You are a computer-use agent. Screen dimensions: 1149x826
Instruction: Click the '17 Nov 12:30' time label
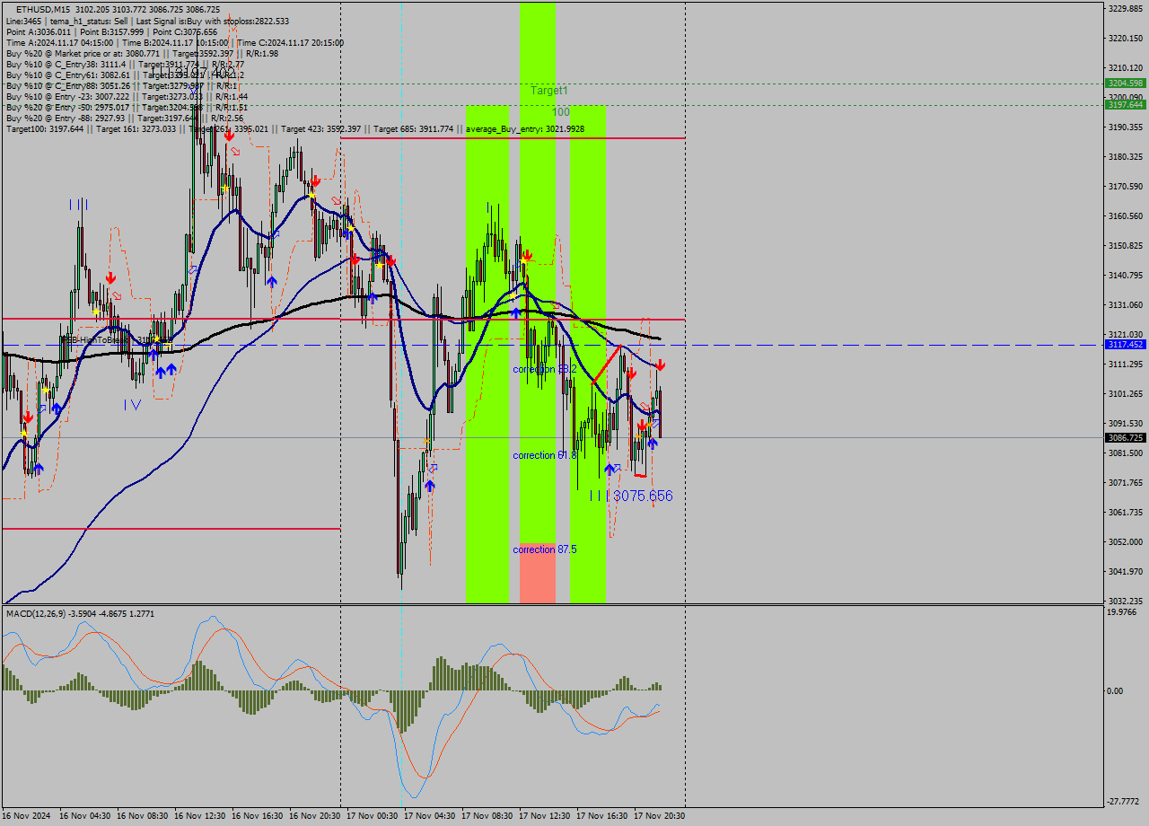click(545, 816)
